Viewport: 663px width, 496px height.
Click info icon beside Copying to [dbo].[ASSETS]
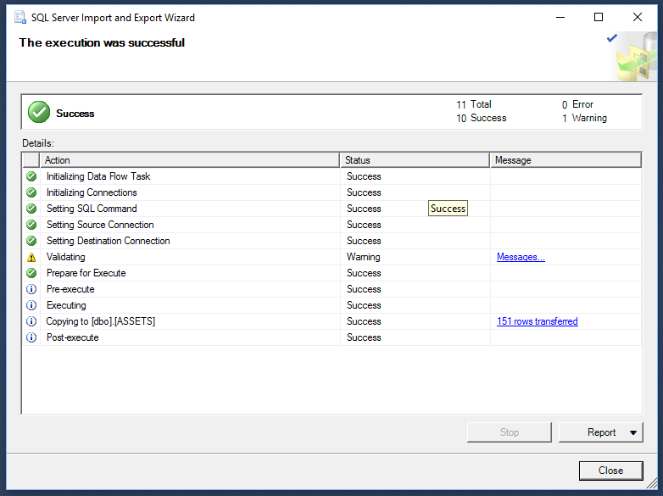pyautogui.click(x=31, y=321)
